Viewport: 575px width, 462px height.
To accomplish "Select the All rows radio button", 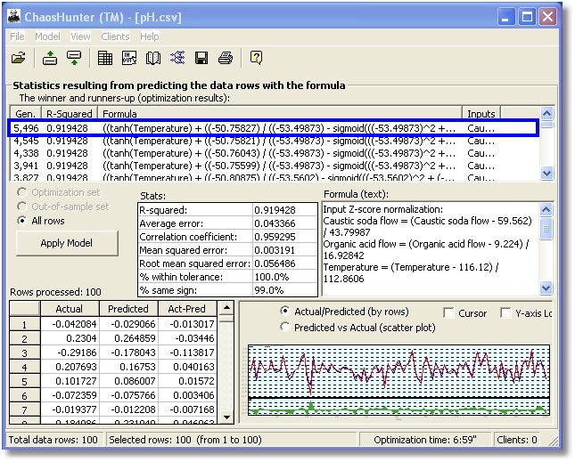I will point(22,221).
